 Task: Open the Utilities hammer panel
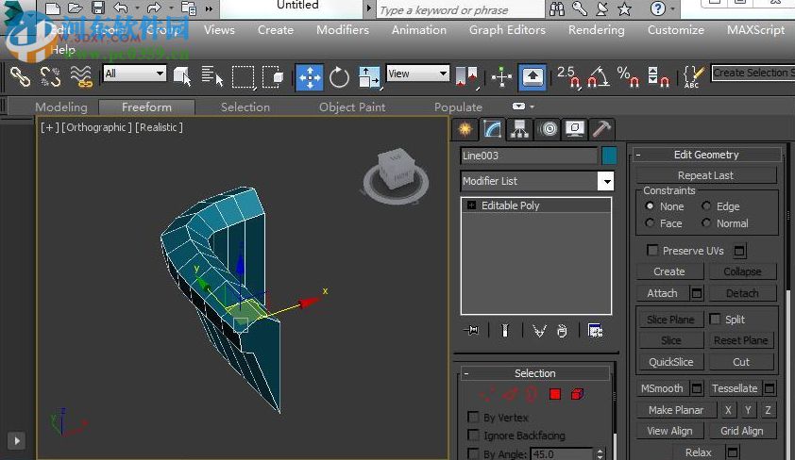point(601,129)
